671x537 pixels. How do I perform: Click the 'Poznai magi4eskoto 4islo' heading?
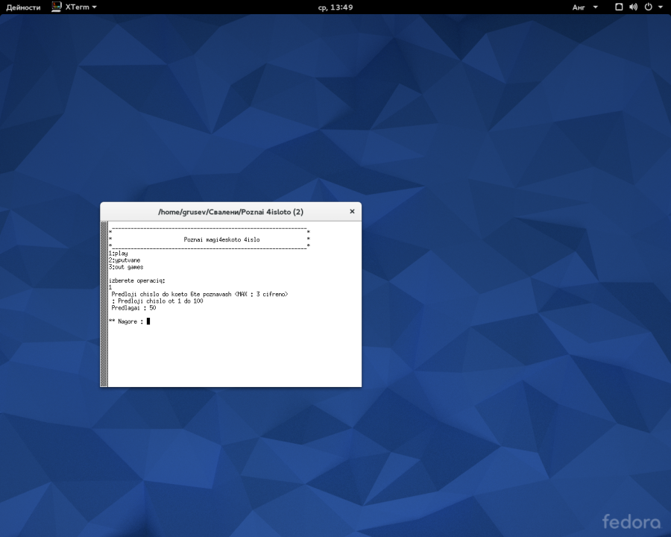click(x=221, y=240)
